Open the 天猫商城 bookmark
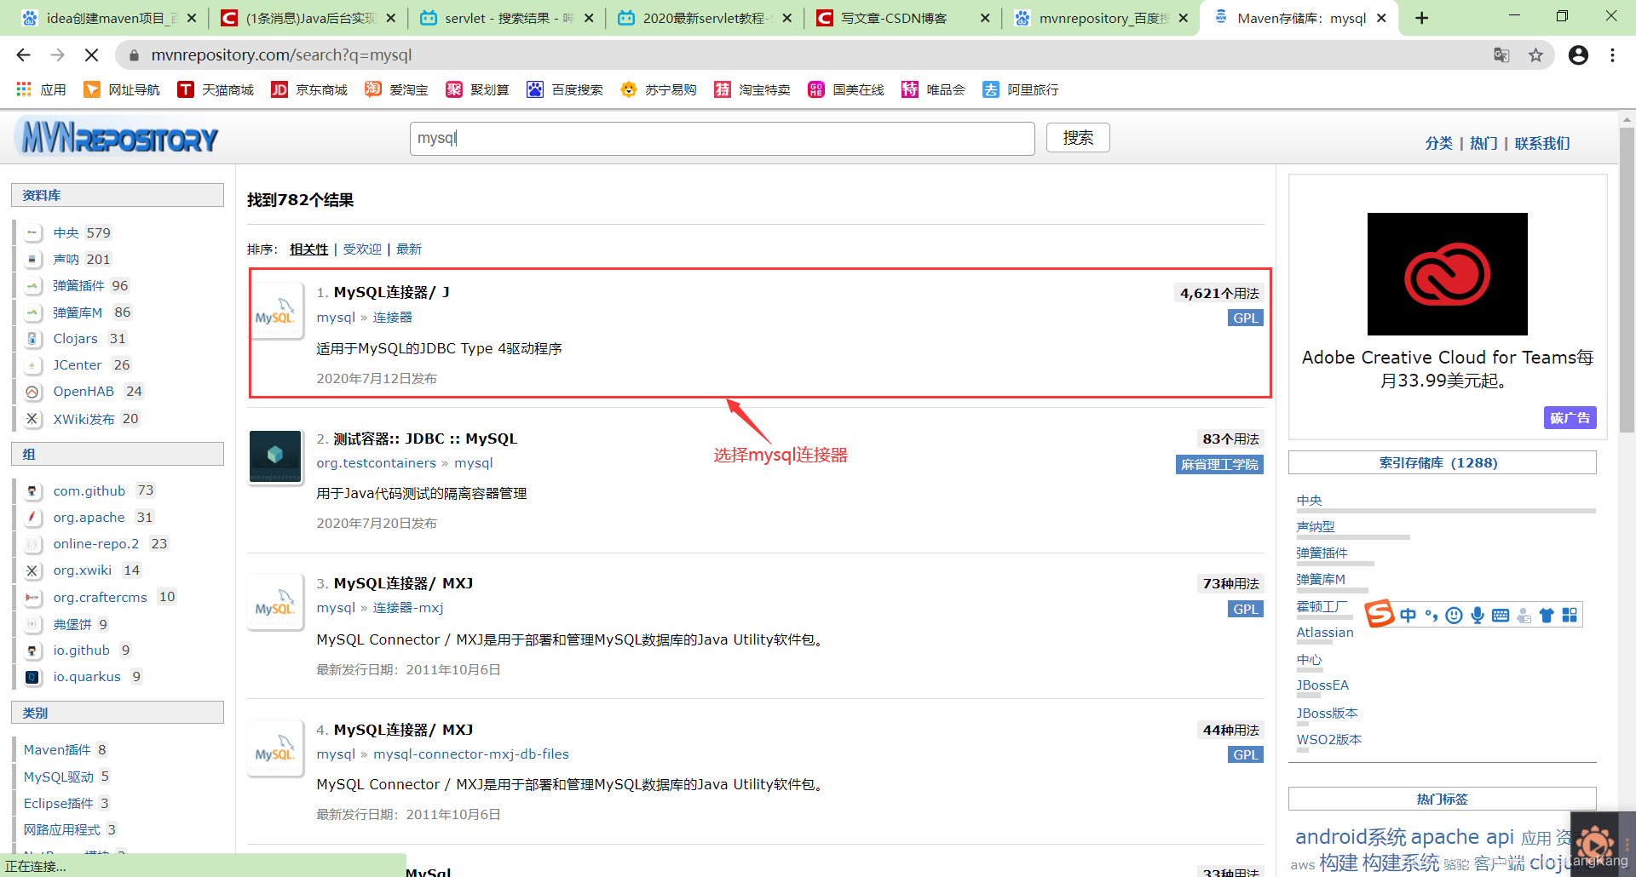Viewport: 1636px width, 877px height. pyautogui.click(x=216, y=89)
